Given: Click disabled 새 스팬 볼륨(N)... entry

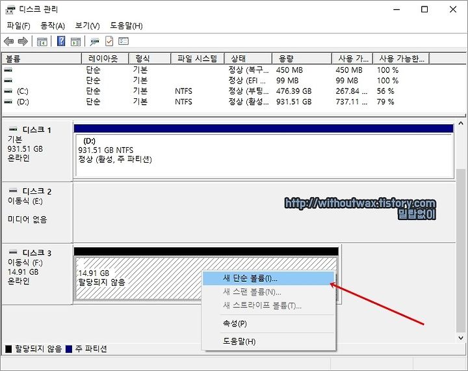Looking at the screenshot, I should [268, 292].
